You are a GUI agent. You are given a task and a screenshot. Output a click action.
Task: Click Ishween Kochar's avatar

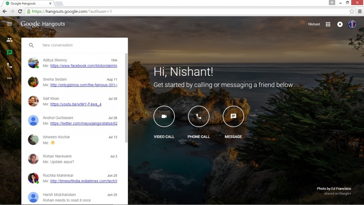(x=33, y=140)
